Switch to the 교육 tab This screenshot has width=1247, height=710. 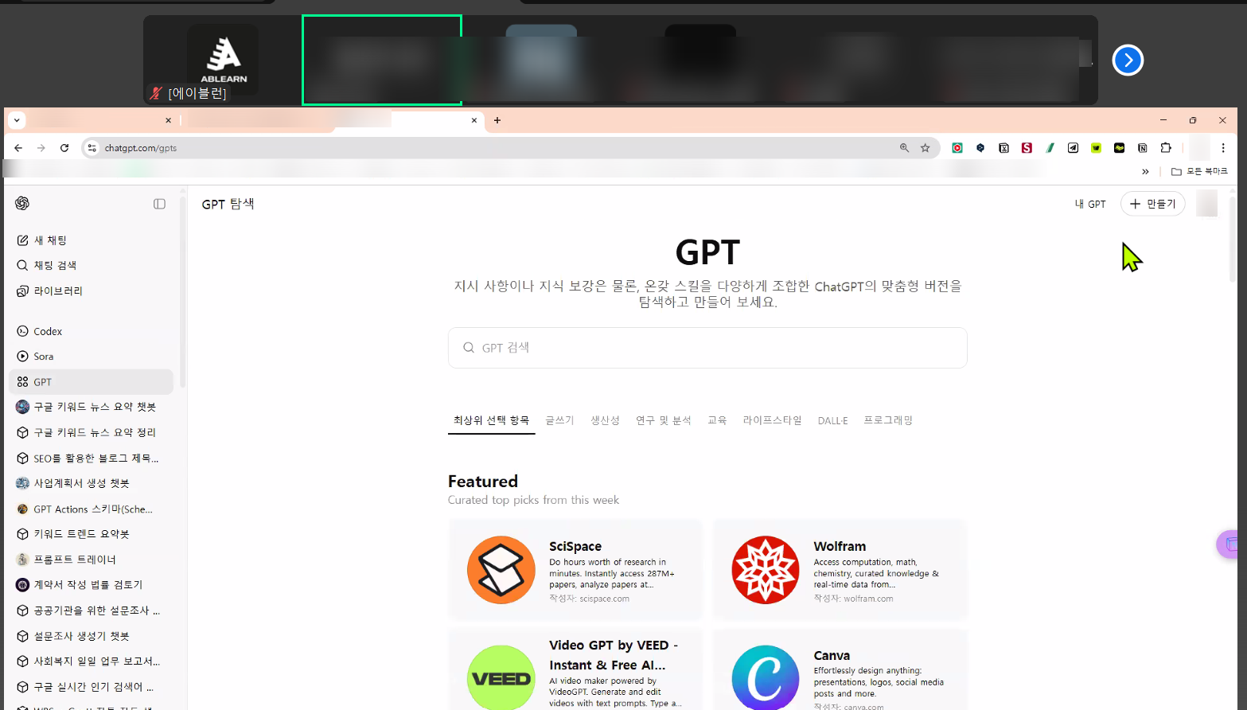pyautogui.click(x=717, y=420)
